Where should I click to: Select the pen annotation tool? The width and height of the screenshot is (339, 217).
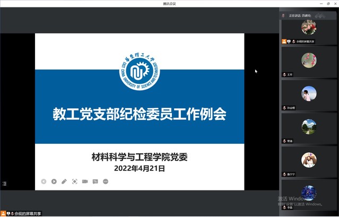[64, 181]
